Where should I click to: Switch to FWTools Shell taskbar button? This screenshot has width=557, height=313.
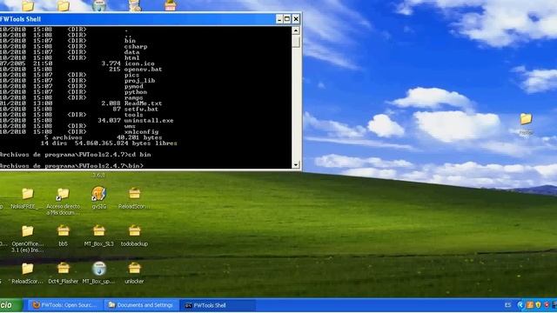click(218, 305)
